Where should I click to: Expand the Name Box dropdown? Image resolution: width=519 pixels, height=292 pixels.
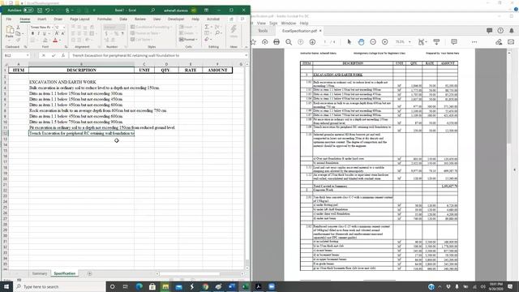tap(28, 55)
